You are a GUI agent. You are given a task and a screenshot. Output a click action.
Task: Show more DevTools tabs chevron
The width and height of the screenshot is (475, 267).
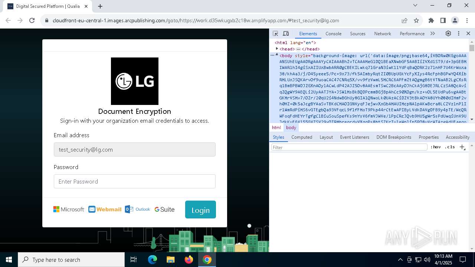click(433, 33)
